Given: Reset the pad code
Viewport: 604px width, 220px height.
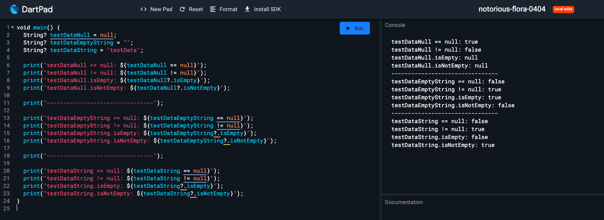Looking at the screenshot, I should 192,9.
